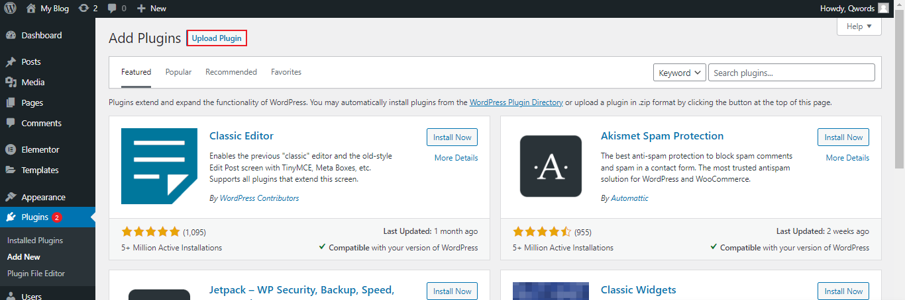This screenshot has height=300, width=905.
Task: Open the My Blog site link
Action: coord(47,8)
